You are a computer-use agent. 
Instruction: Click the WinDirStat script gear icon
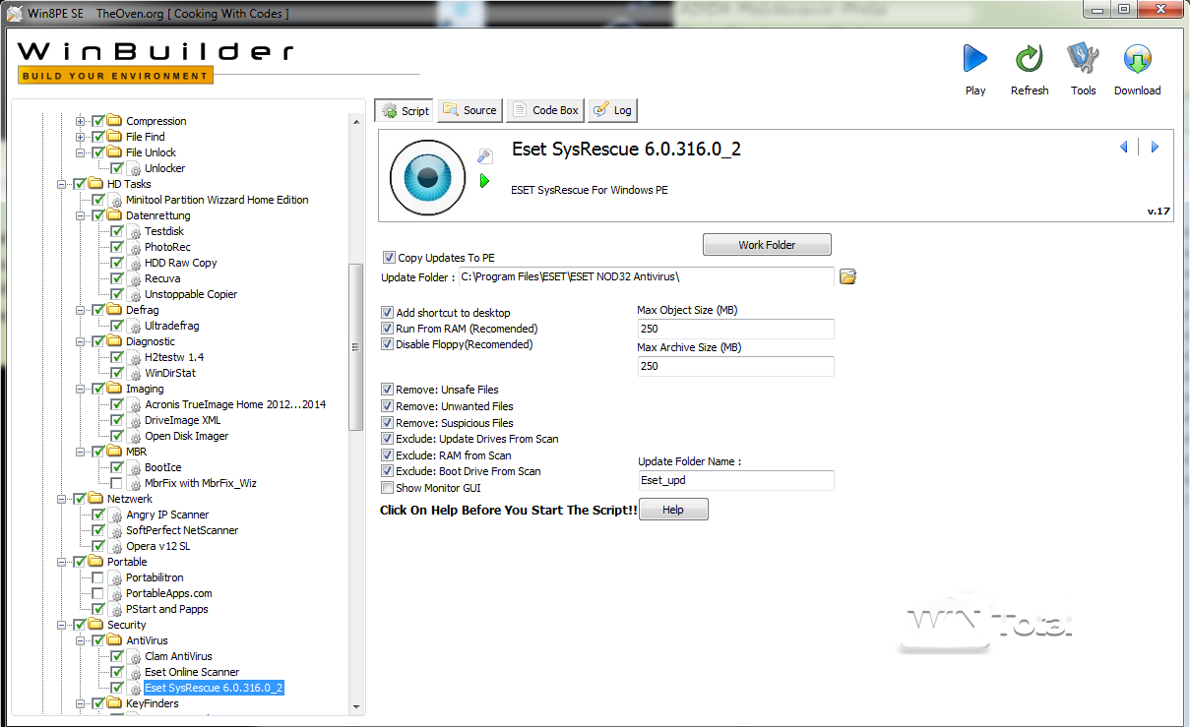coord(135,373)
